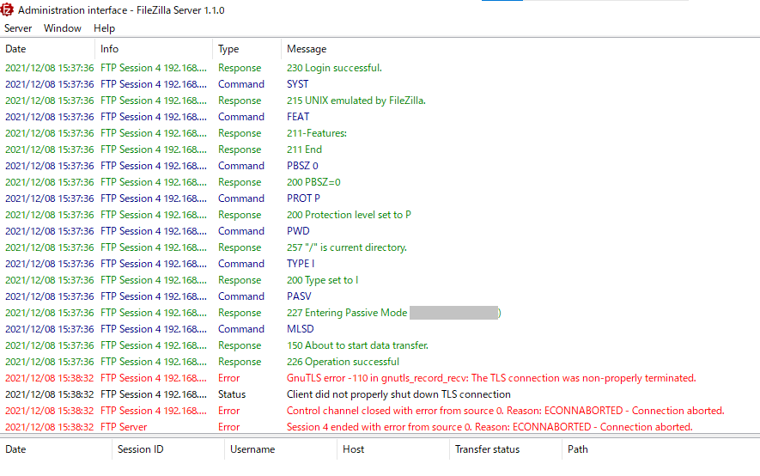The height and width of the screenshot is (476, 760).
Task: Select '226 Operation successful' response row
Action: pyautogui.click(x=380, y=362)
